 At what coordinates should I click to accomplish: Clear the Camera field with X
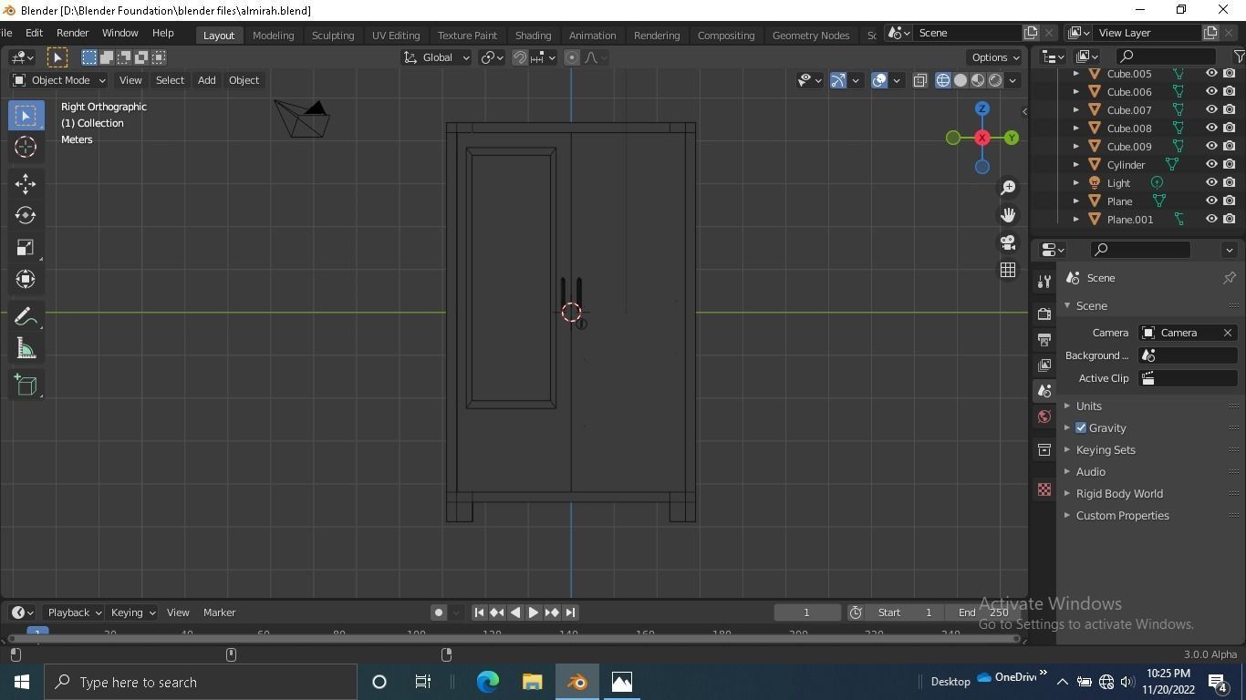pos(1228,333)
